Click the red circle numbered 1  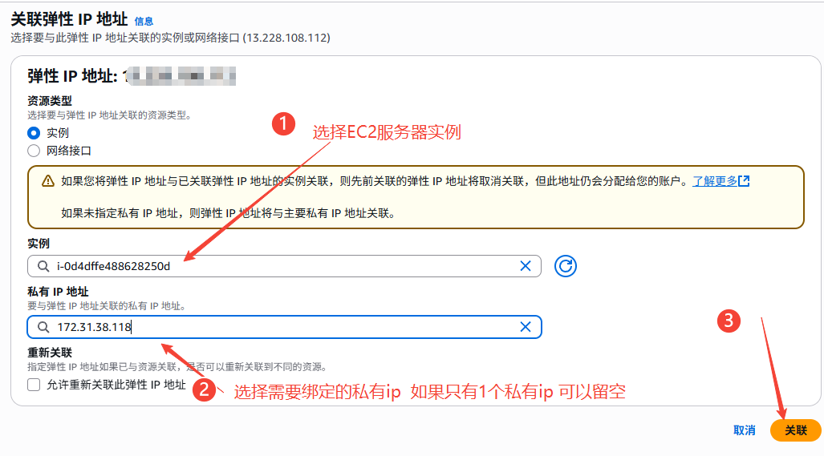coord(282,123)
